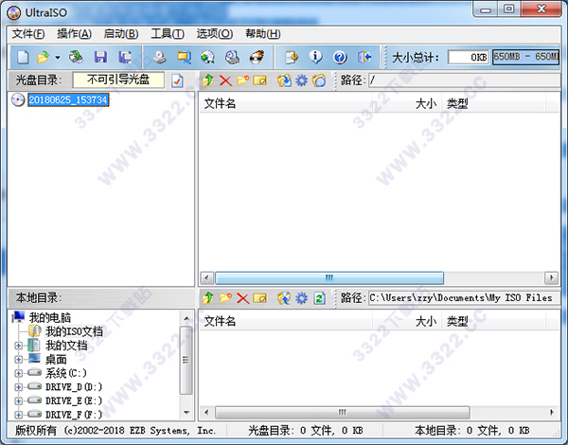Click the Exit door icon

point(364,57)
